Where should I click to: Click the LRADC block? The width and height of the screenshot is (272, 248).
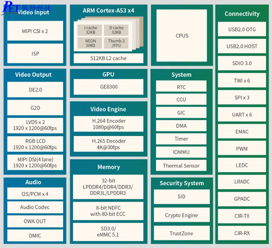click(x=242, y=182)
